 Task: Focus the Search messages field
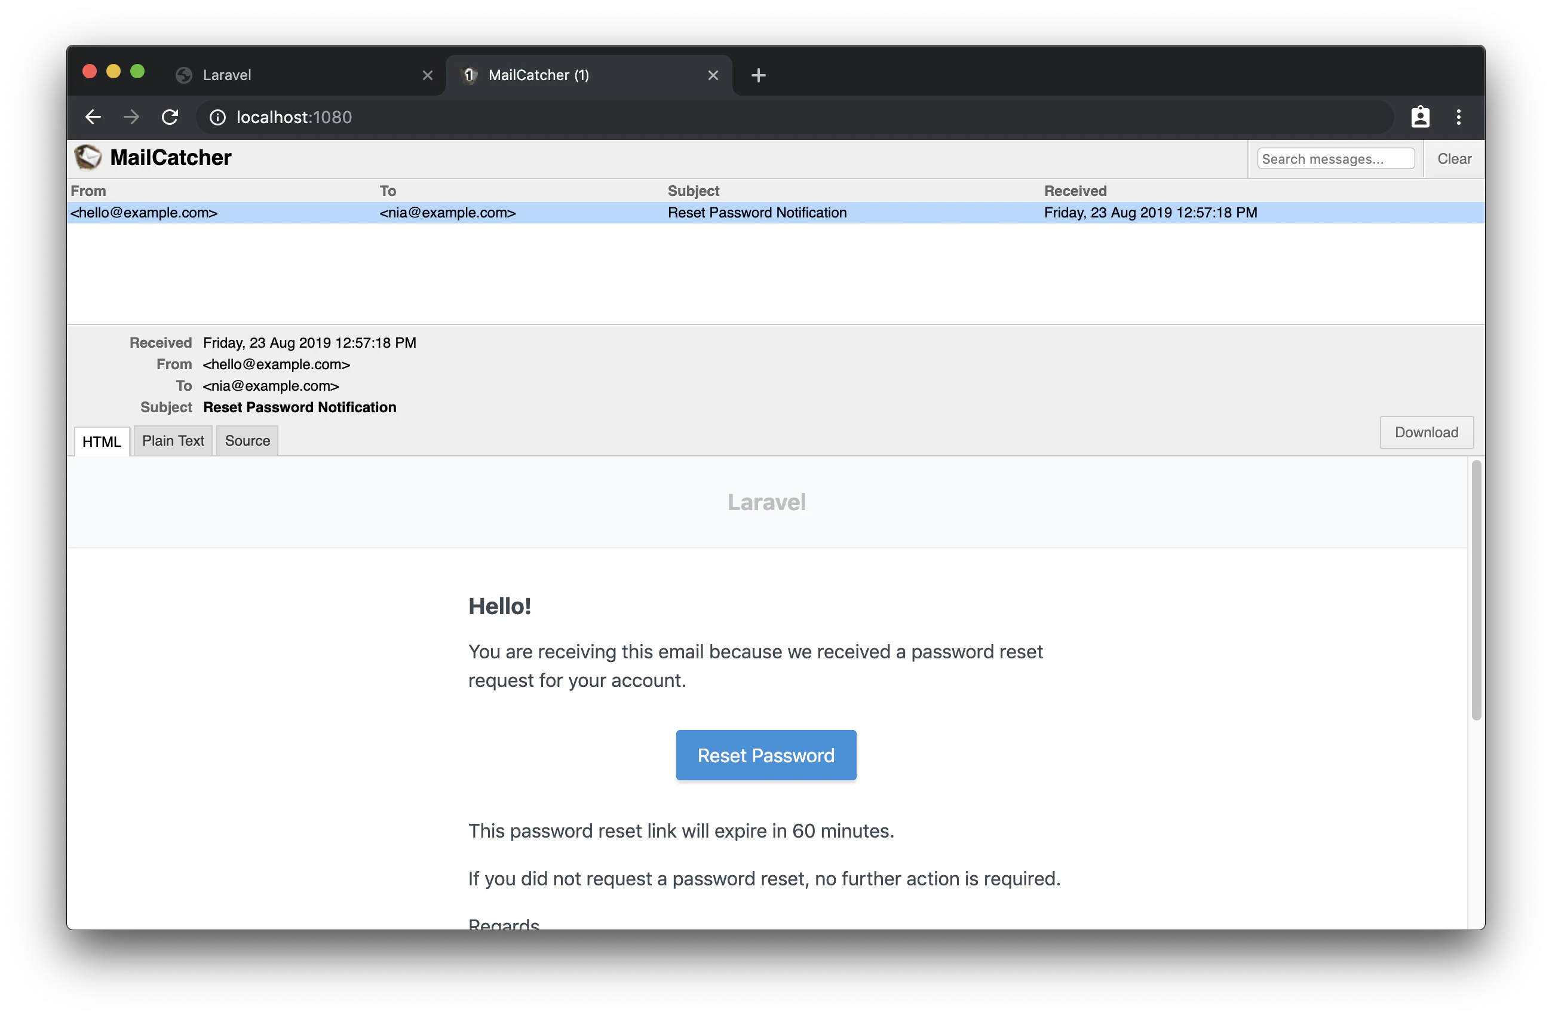pos(1336,158)
